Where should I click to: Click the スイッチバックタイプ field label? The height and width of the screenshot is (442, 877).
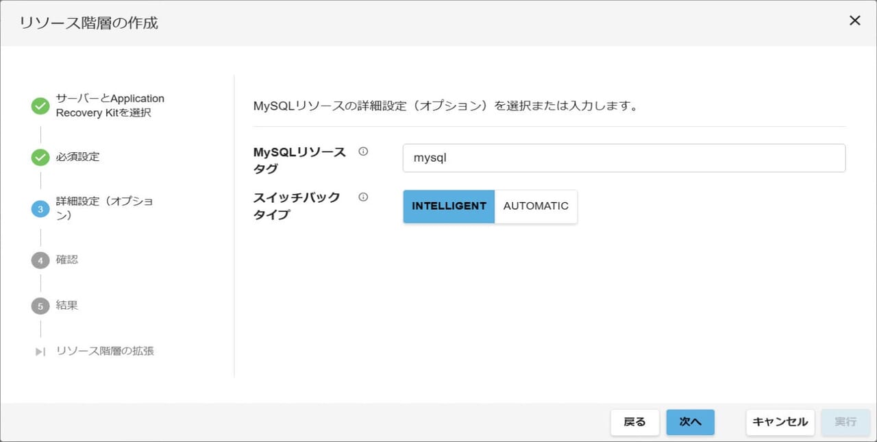(x=297, y=206)
